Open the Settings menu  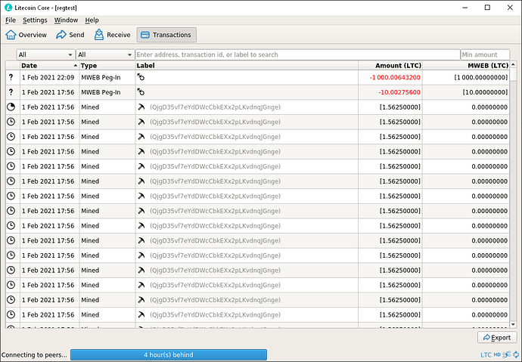[35, 20]
